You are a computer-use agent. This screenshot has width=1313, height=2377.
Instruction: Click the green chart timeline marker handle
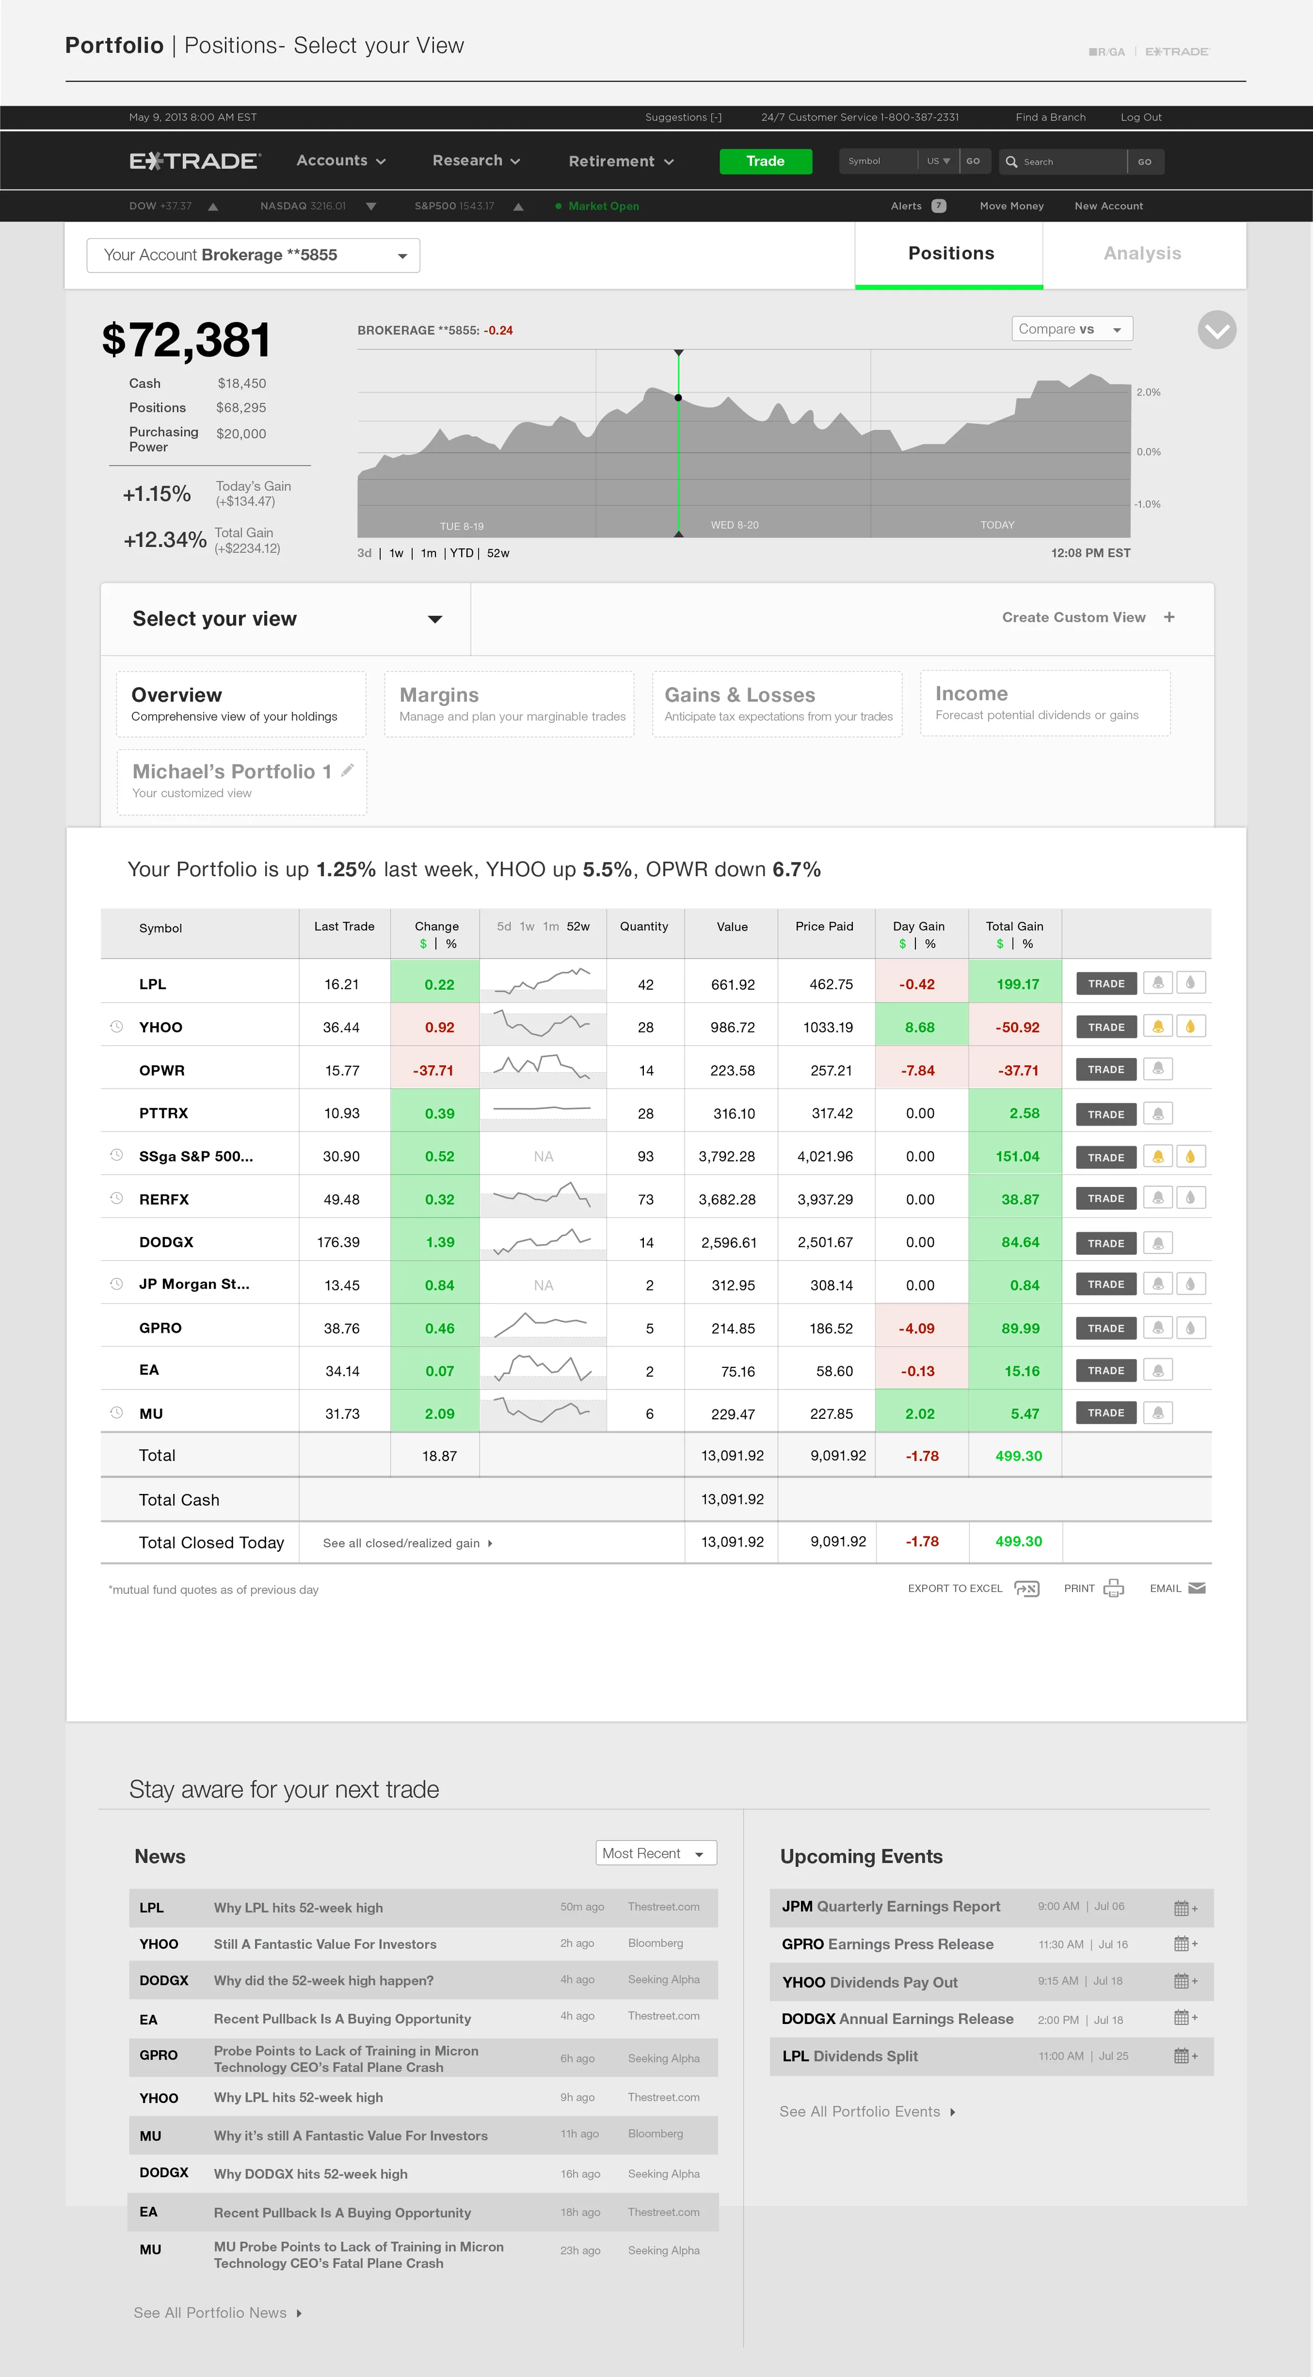678,398
